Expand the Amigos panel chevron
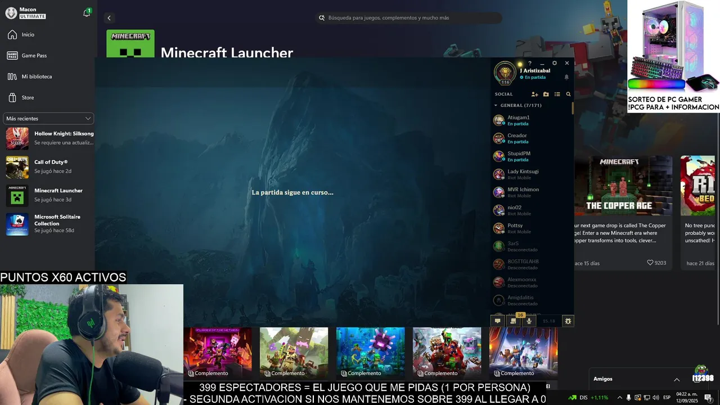720x405 pixels. [677, 379]
